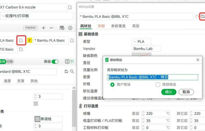
Task: Select the 项目预设 radio button
Action: click(158, 84)
